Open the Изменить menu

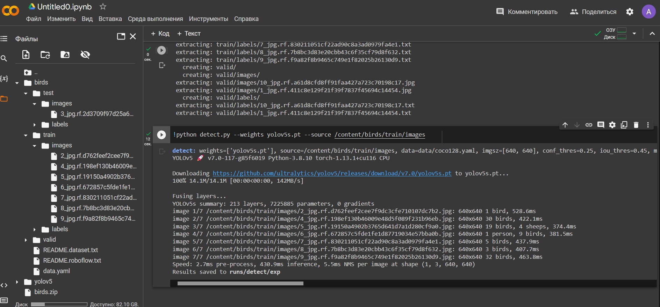click(x=62, y=19)
